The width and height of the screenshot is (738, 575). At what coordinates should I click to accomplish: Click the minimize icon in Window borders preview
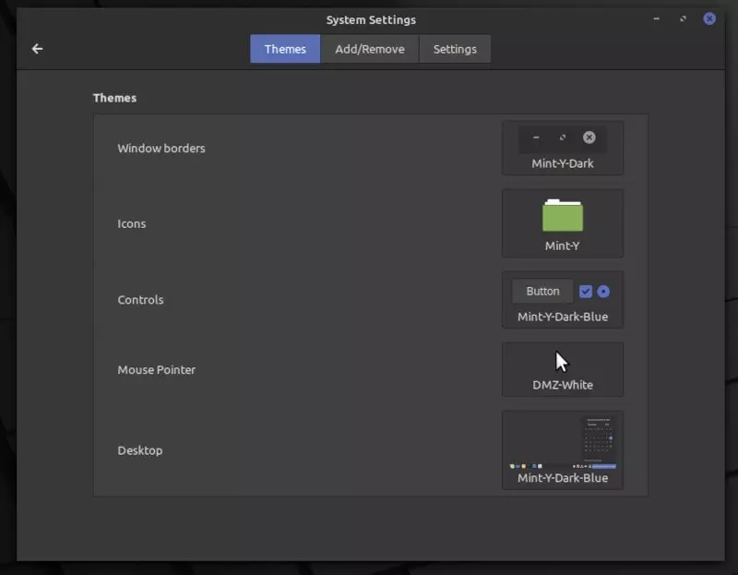coord(536,138)
